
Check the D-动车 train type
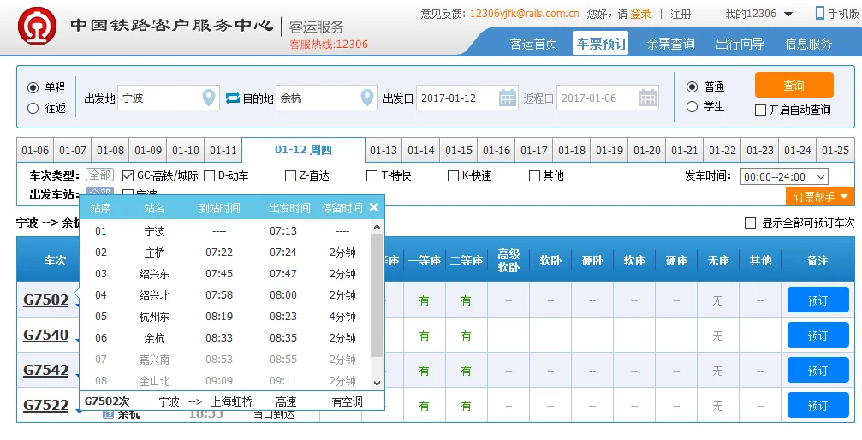click(209, 176)
